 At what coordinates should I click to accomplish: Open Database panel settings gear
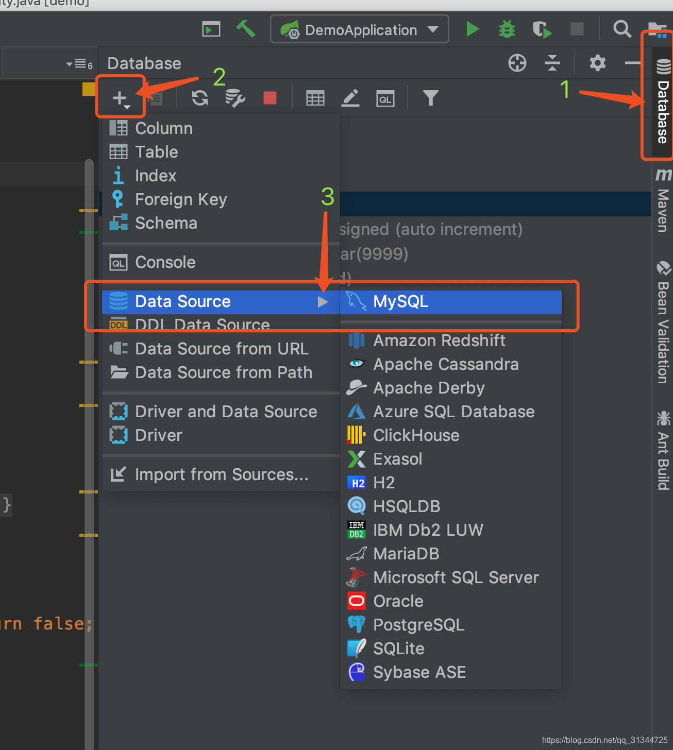tap(597, 63)
